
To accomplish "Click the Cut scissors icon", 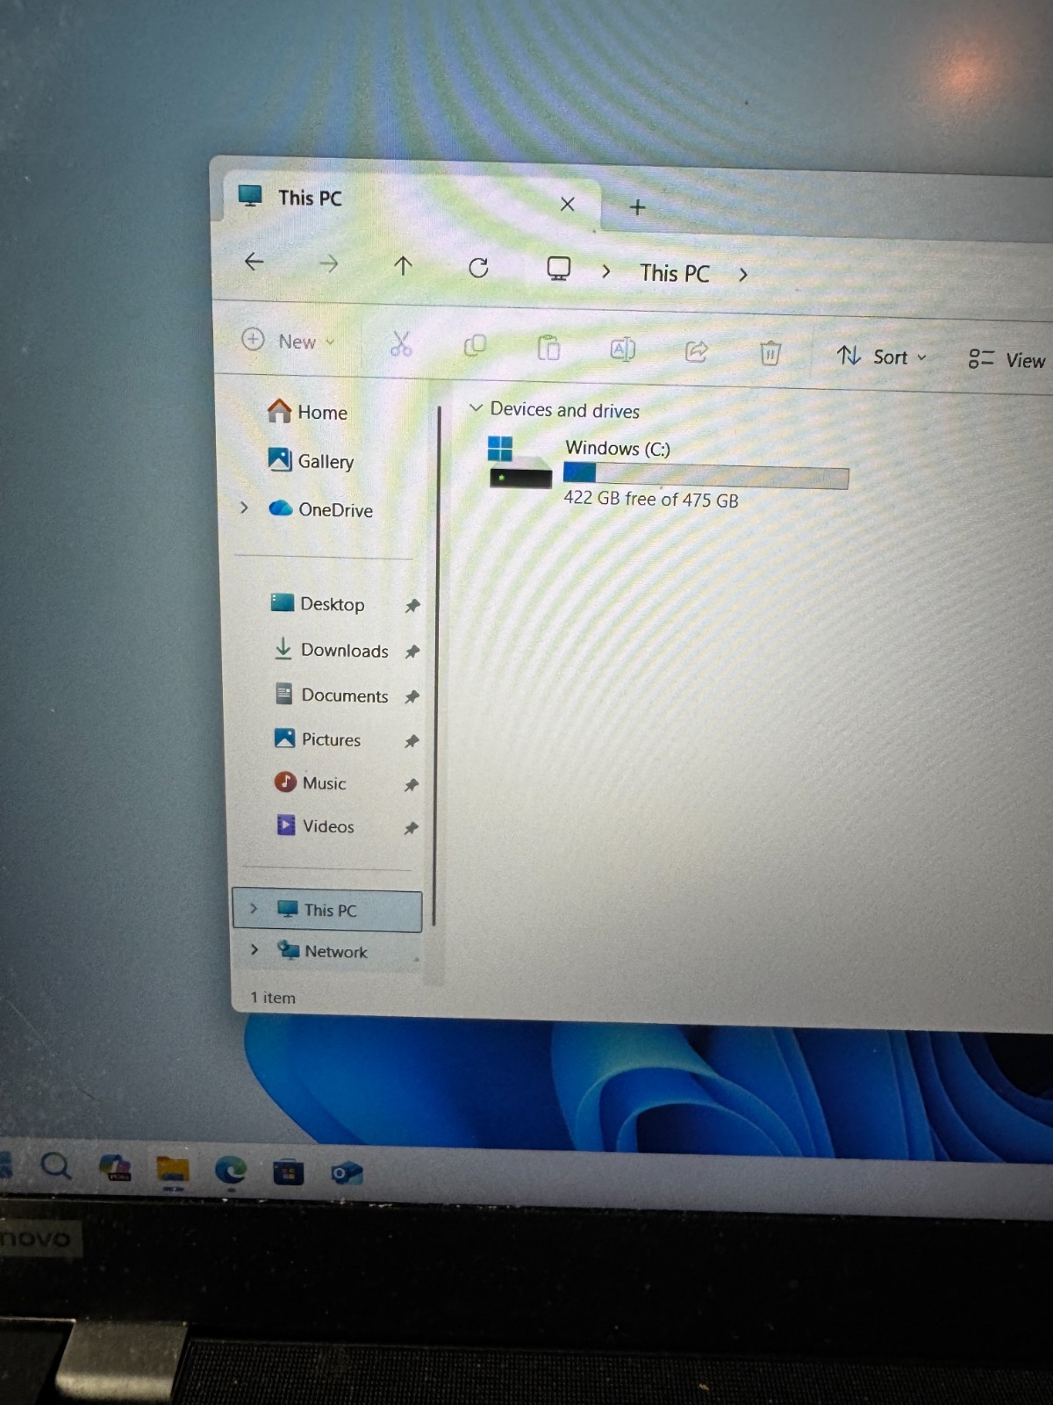I will 401,344.
